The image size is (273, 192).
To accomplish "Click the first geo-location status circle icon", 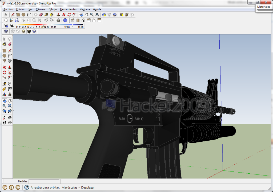I will pyautogui.click(x=5, y=187).
